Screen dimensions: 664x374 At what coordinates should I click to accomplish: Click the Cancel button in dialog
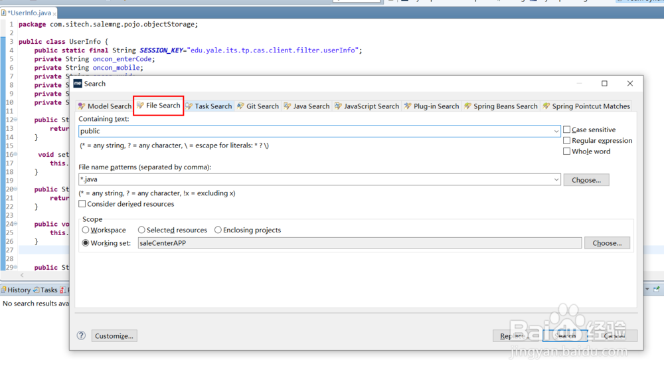tap(613, 336)
